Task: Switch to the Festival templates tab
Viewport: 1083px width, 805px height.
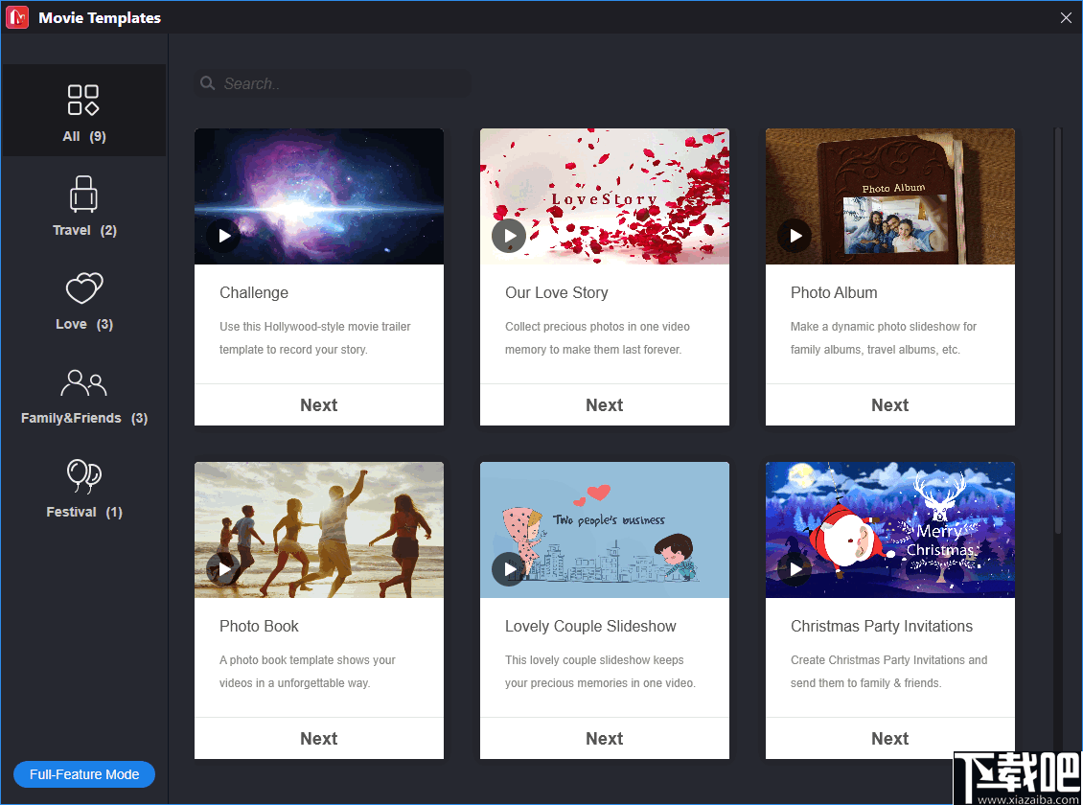Action: tap(84, 489)
